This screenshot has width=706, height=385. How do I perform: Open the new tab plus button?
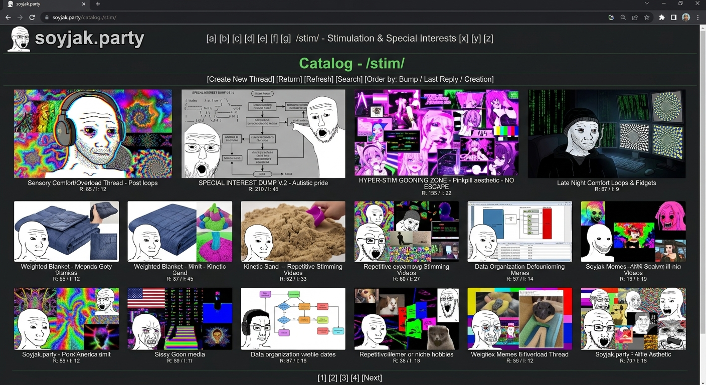tap(98, 4)
